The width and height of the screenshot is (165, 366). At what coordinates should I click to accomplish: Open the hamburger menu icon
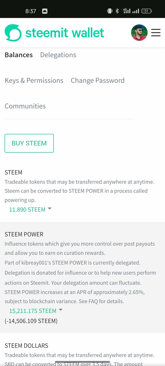156,33
